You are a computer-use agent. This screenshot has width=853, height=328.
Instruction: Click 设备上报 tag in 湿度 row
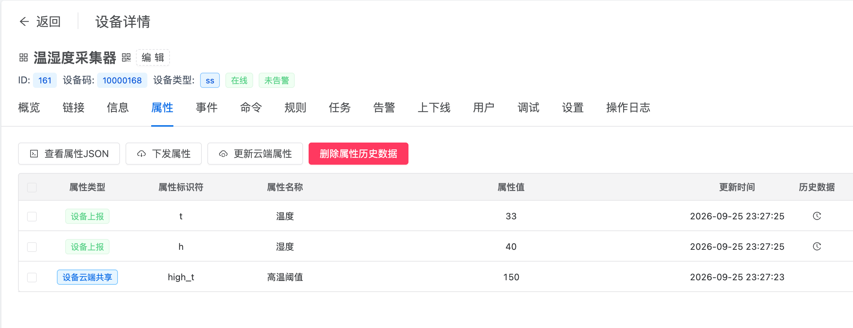87,247
